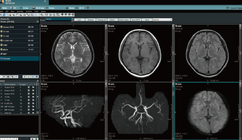Click the copy images toolbar icon
This screenshot has height=140, width=242.
(32, 15)
